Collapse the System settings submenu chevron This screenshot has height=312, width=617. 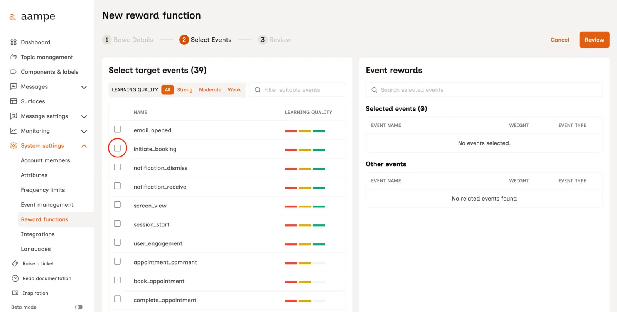tap(84, 146)
